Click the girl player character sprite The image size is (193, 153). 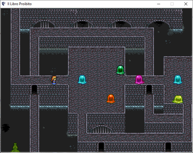(x=54, y=80)
